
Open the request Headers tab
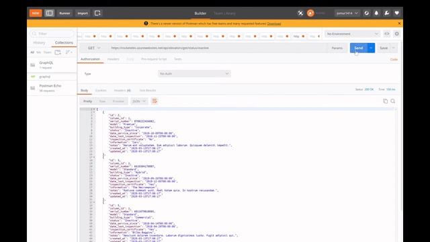coord(114,59)
